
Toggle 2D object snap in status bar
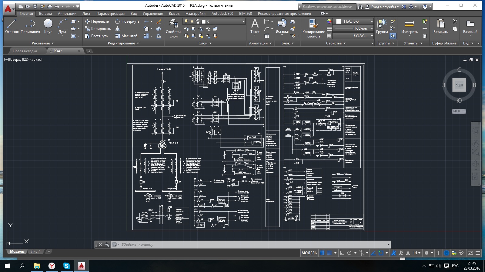pos(381,253)
